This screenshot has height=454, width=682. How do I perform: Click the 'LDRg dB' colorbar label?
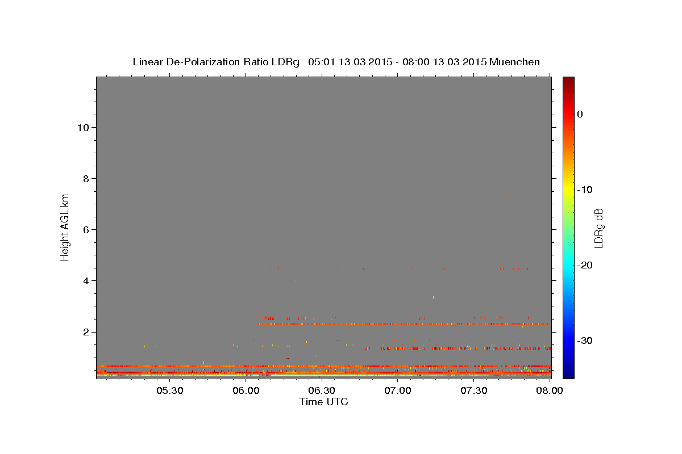[598, 228]
